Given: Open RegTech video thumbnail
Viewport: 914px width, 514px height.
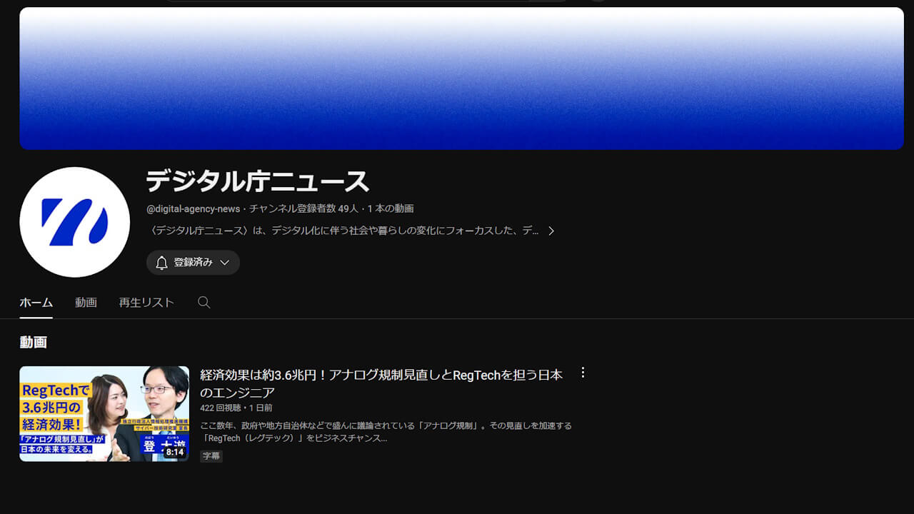Looking at the screenshot, I should (104, 413).
